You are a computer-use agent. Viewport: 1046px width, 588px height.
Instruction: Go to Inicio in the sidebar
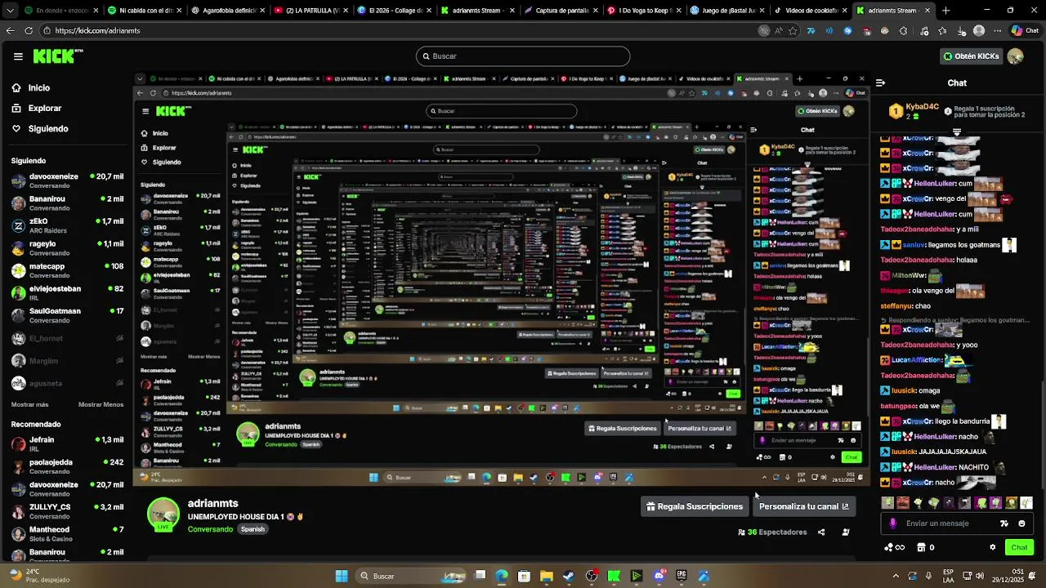click(x=38, y=87)
